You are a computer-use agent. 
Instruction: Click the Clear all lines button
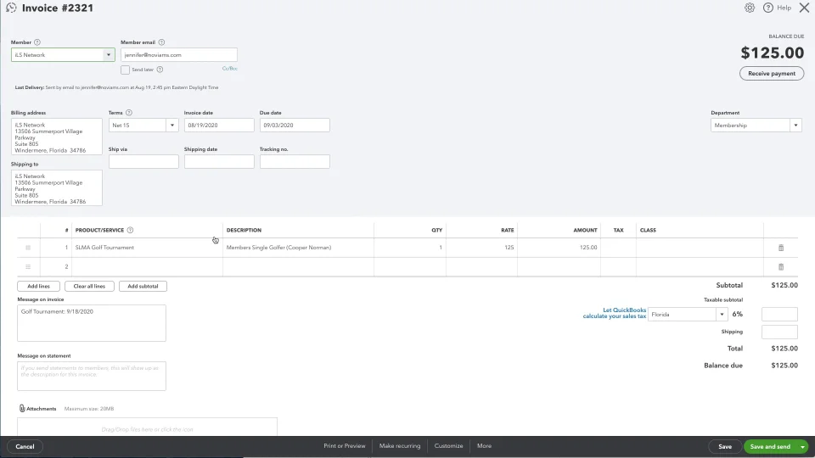coord(89,286)
